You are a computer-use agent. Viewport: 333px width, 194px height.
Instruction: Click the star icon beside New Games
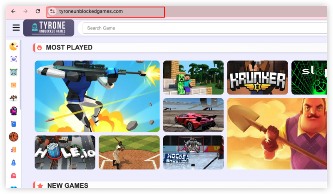[x=40, y=186]
